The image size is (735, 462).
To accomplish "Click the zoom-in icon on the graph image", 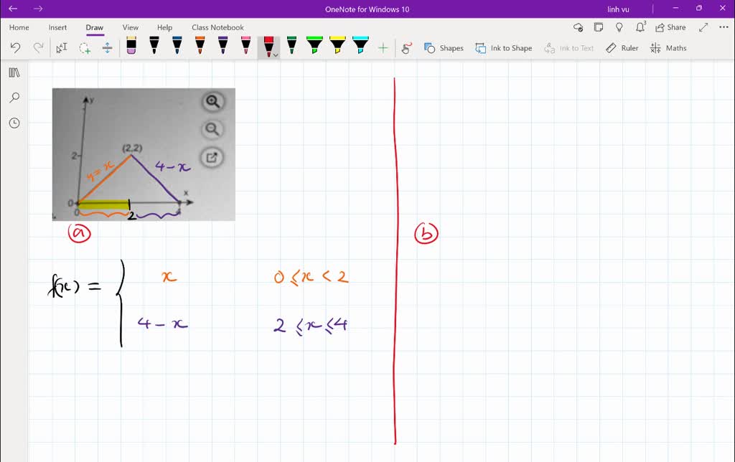I will (211, 101).
